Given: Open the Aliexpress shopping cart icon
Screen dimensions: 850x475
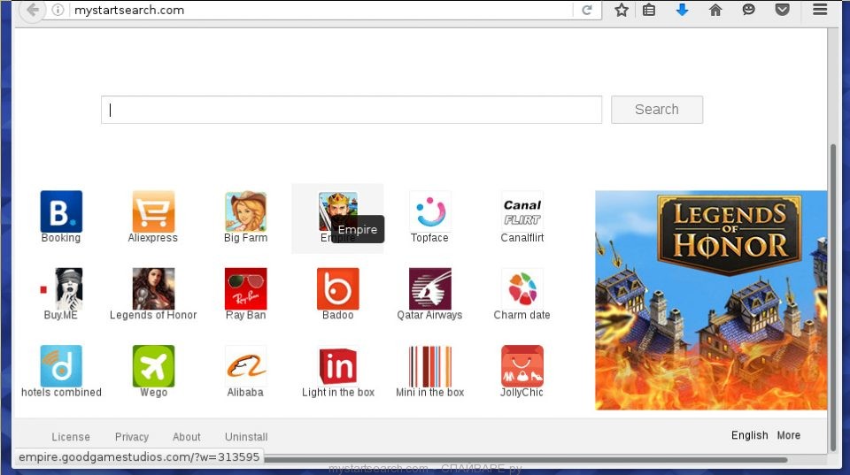Looking at the screenshot, I should tap(153, 211).
